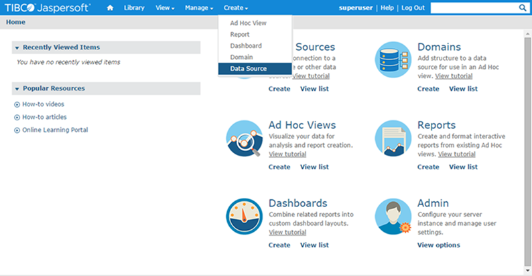
Task: Open the Help link
Action: [x=387, y=8]
